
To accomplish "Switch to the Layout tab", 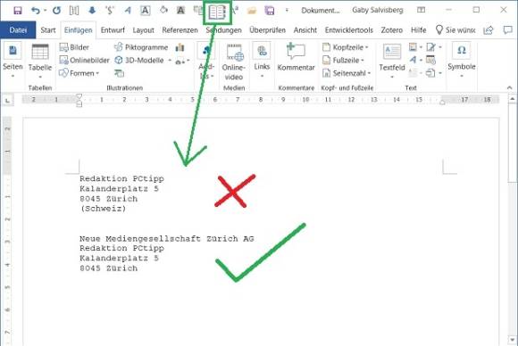I will [144, 30].
